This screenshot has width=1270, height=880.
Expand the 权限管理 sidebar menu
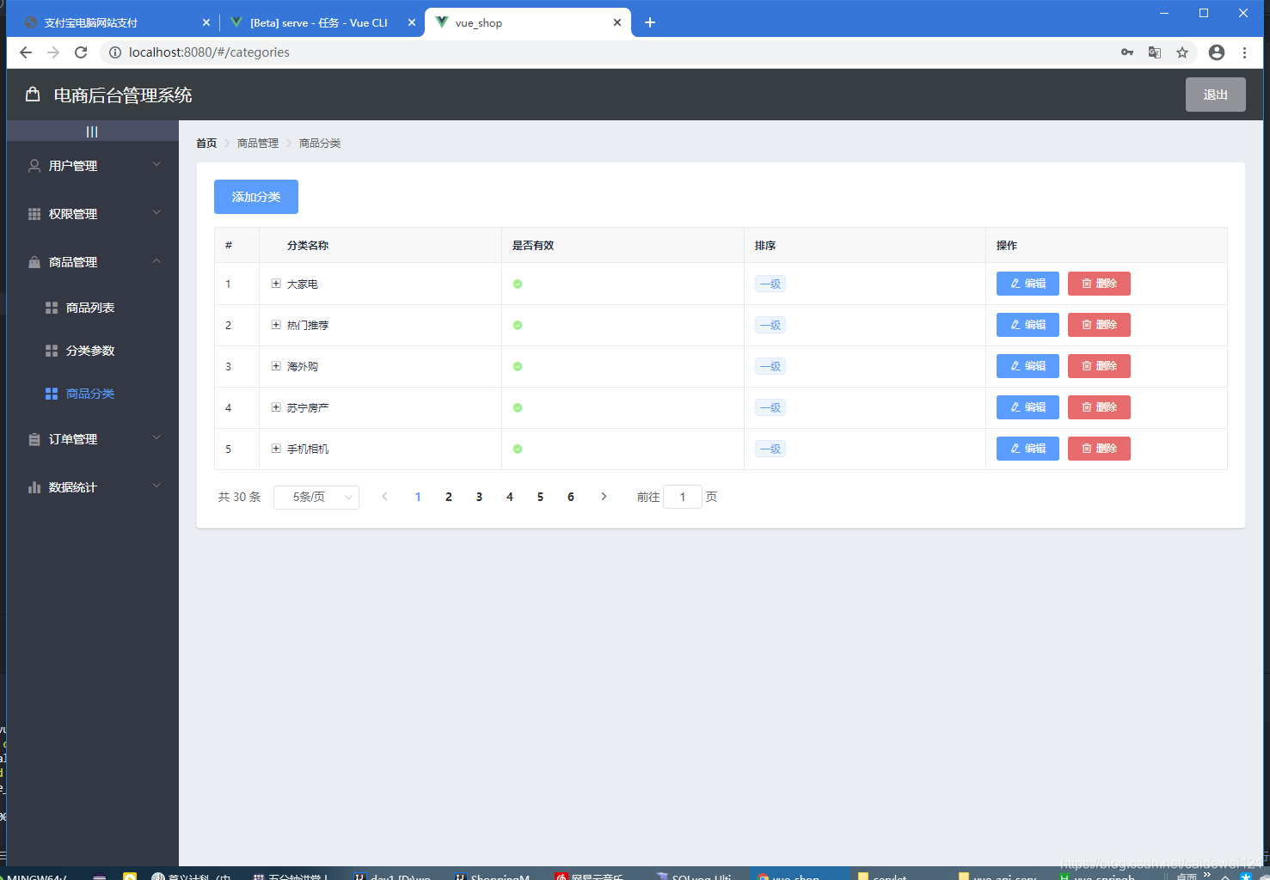click(x=93, y=214)
